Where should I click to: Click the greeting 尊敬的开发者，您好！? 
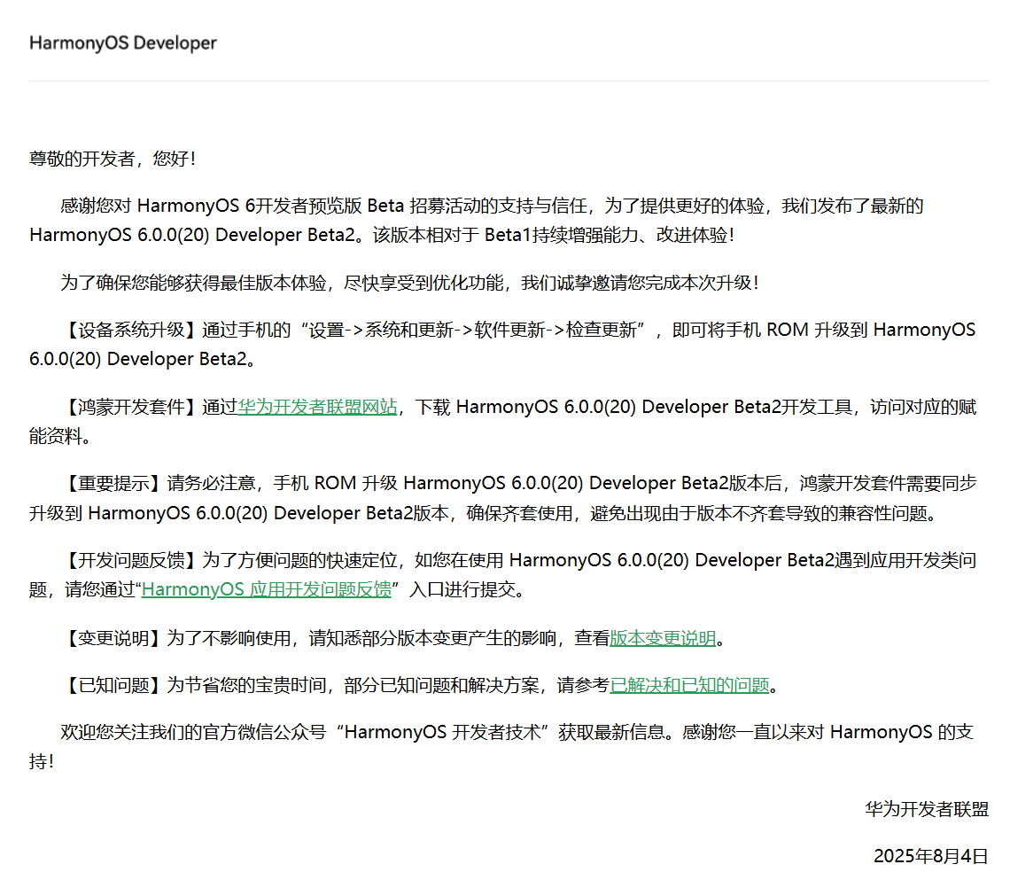113,159
